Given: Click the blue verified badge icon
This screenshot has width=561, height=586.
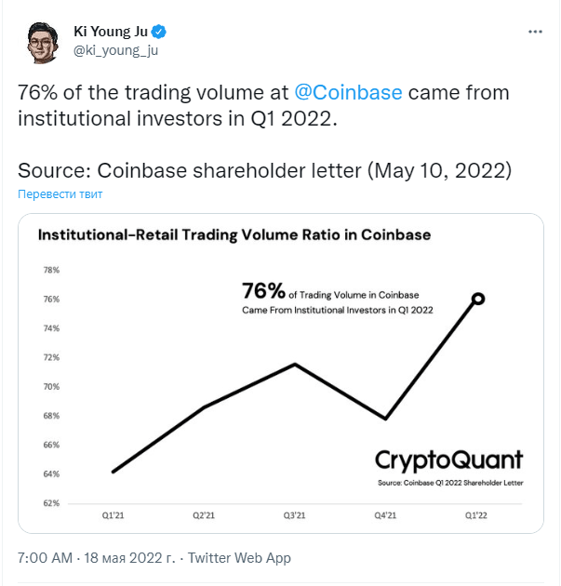Looking at the screenshot, I should (158, 32).
